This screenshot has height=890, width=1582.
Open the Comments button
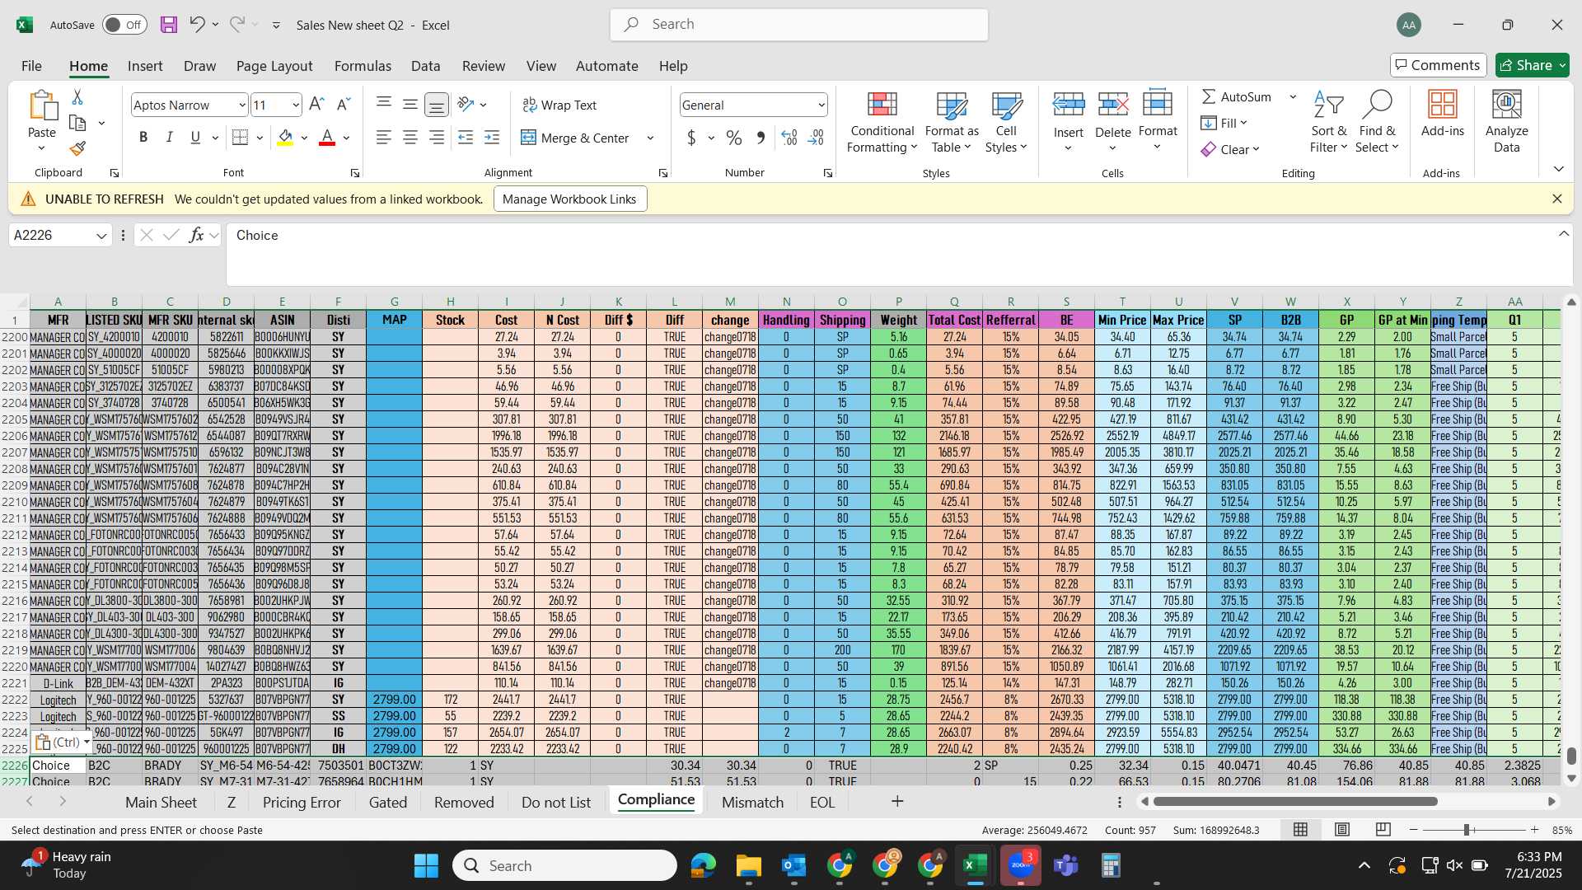1438,65
